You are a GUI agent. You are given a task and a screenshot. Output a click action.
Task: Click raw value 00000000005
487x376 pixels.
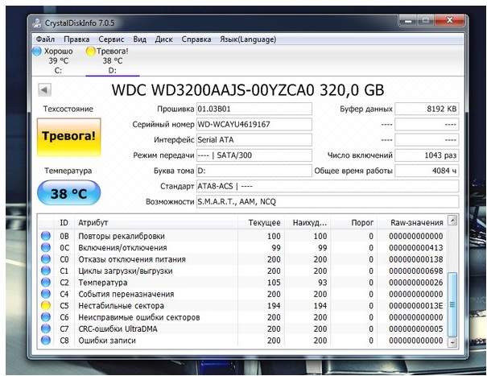point(416,328)
